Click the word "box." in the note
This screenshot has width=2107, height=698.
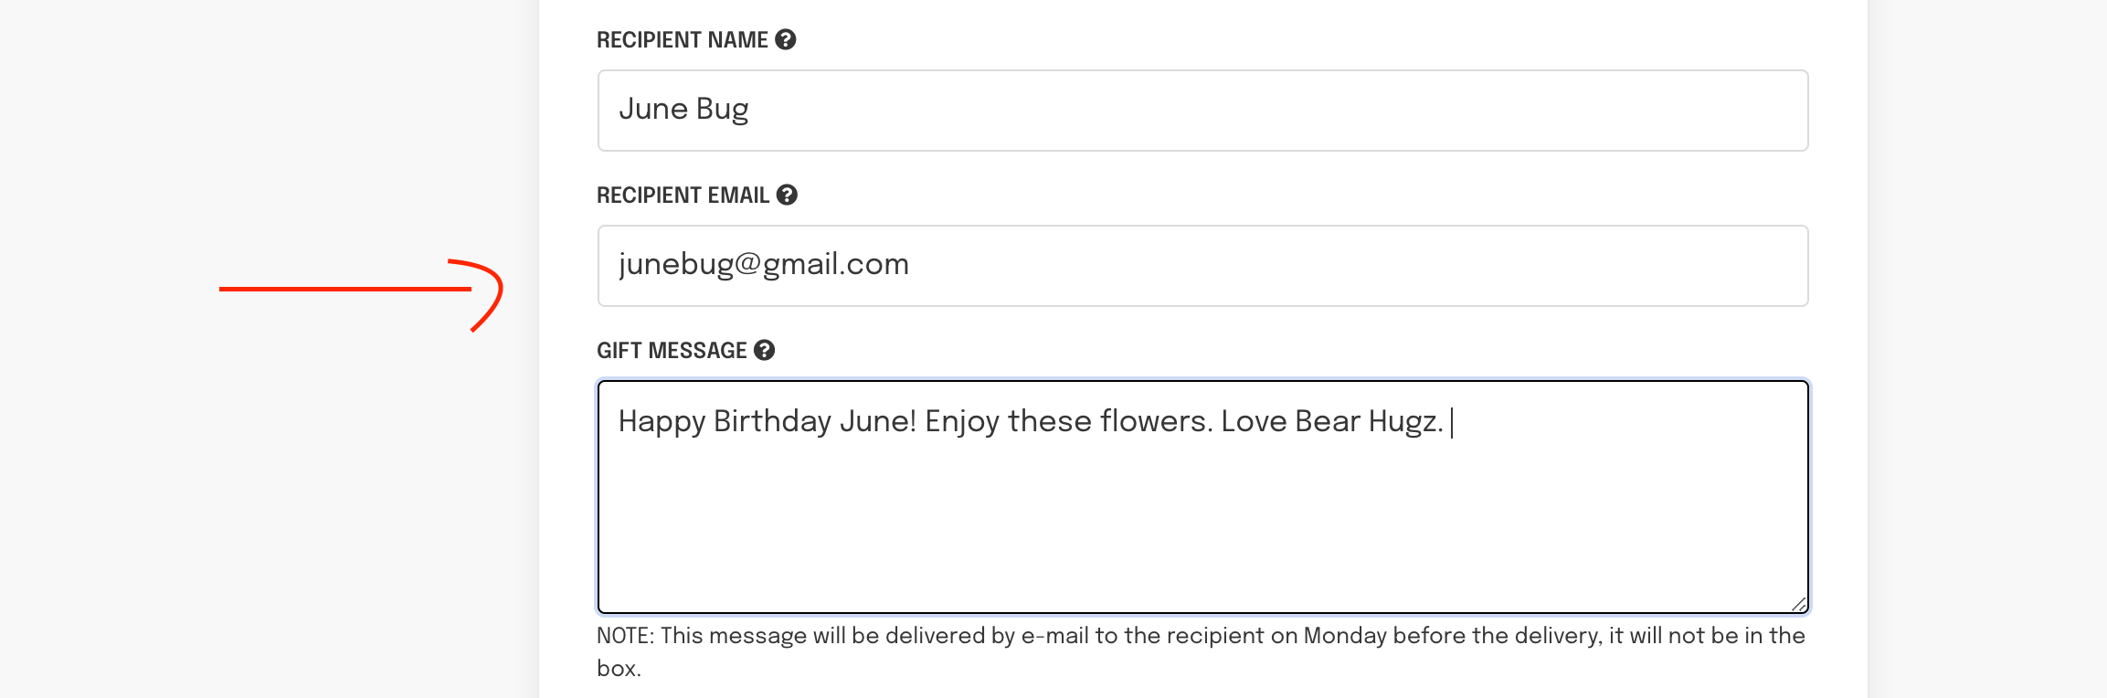[x=619, y=669]
